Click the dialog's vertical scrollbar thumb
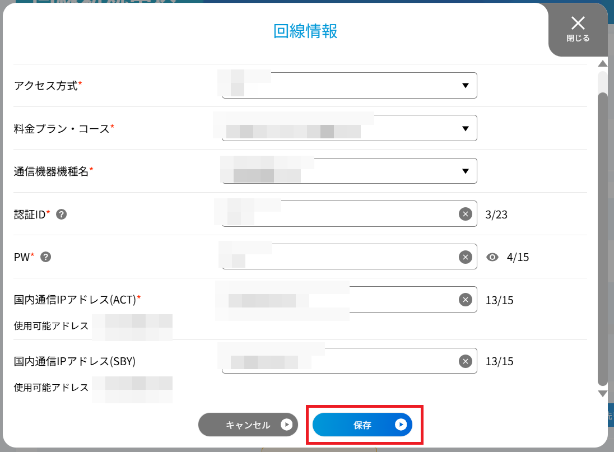Image resolution: width=614 pixels, height=452 pixels. coord(603,239)
